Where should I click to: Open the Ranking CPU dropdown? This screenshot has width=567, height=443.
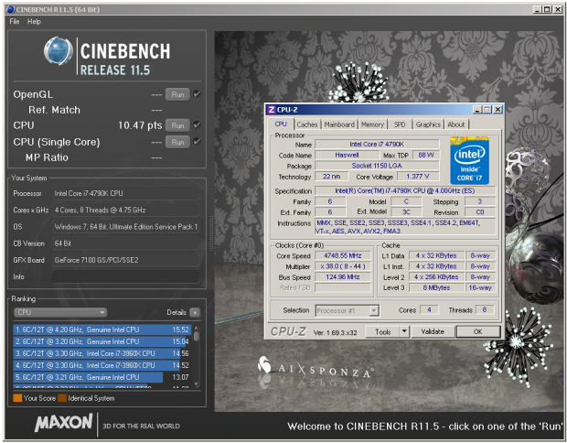click(60, 312)
